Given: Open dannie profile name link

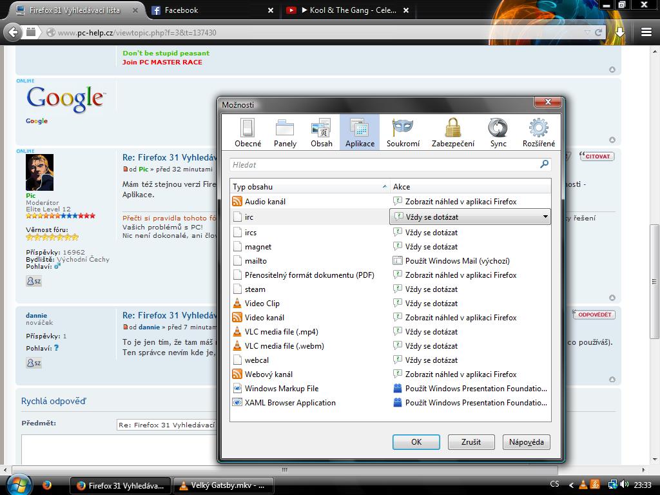Looking at the screenshot, I should [x=36, y=315].
